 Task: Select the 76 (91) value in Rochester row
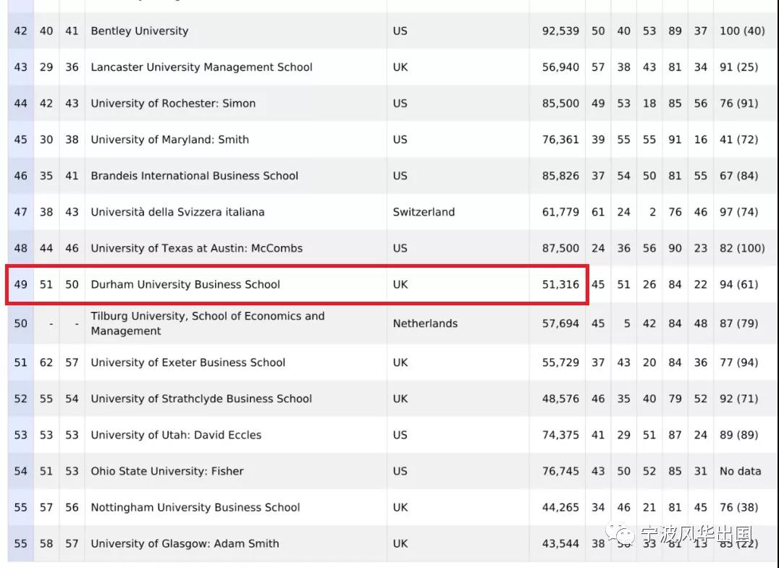tap(738, 103)
